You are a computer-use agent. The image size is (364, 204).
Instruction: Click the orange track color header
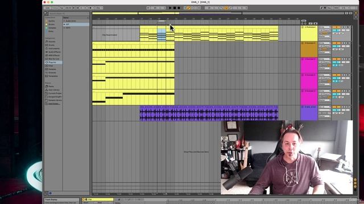pyautogui.click(x=309, y=49)
